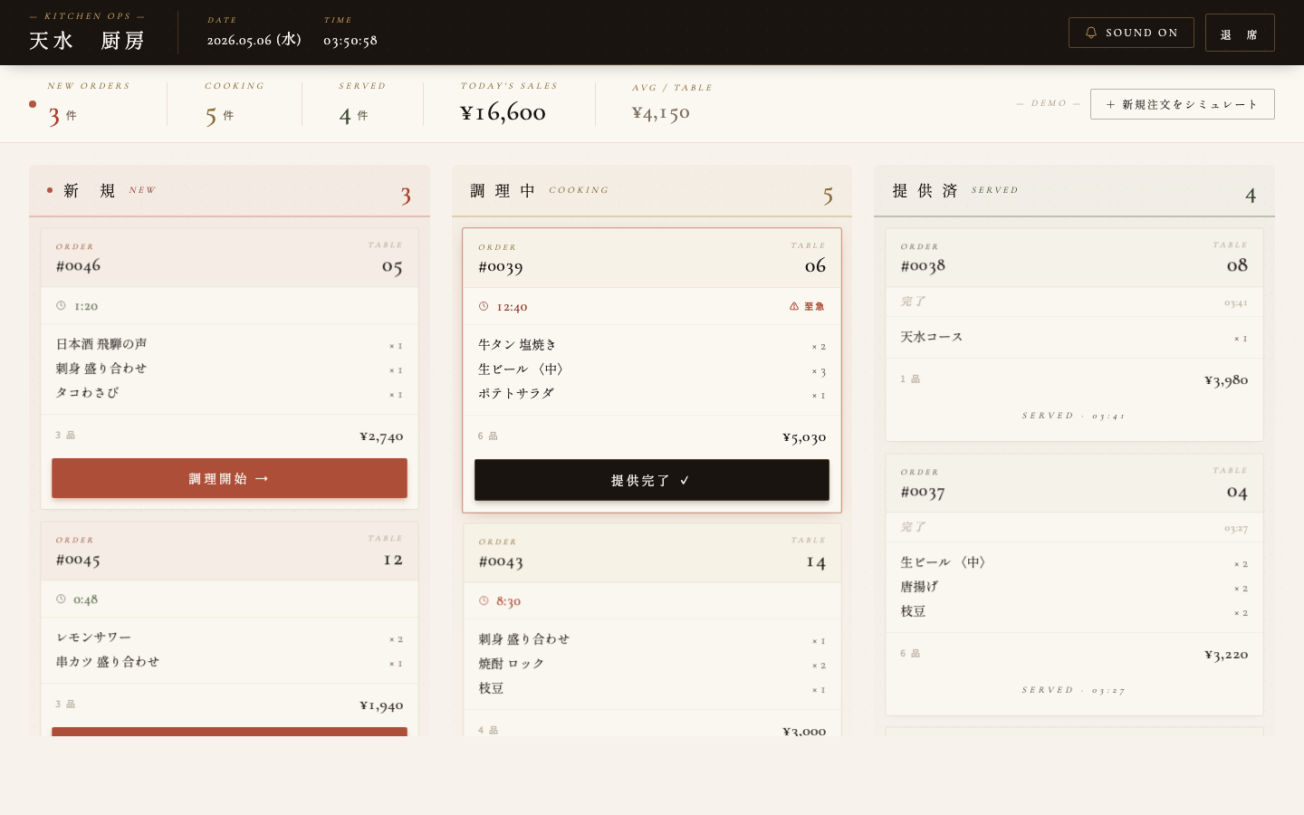
Task: Click the time display 03:50:58
Action: point(350,41)
